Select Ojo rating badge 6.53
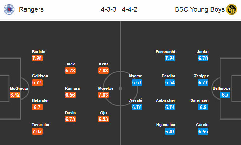The width and height of the screenshot is (241, 145). 104,119
